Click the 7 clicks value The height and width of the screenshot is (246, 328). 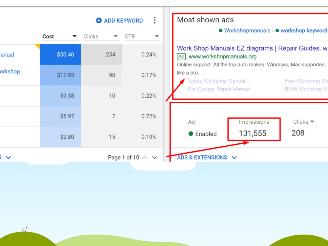point(113,116)
